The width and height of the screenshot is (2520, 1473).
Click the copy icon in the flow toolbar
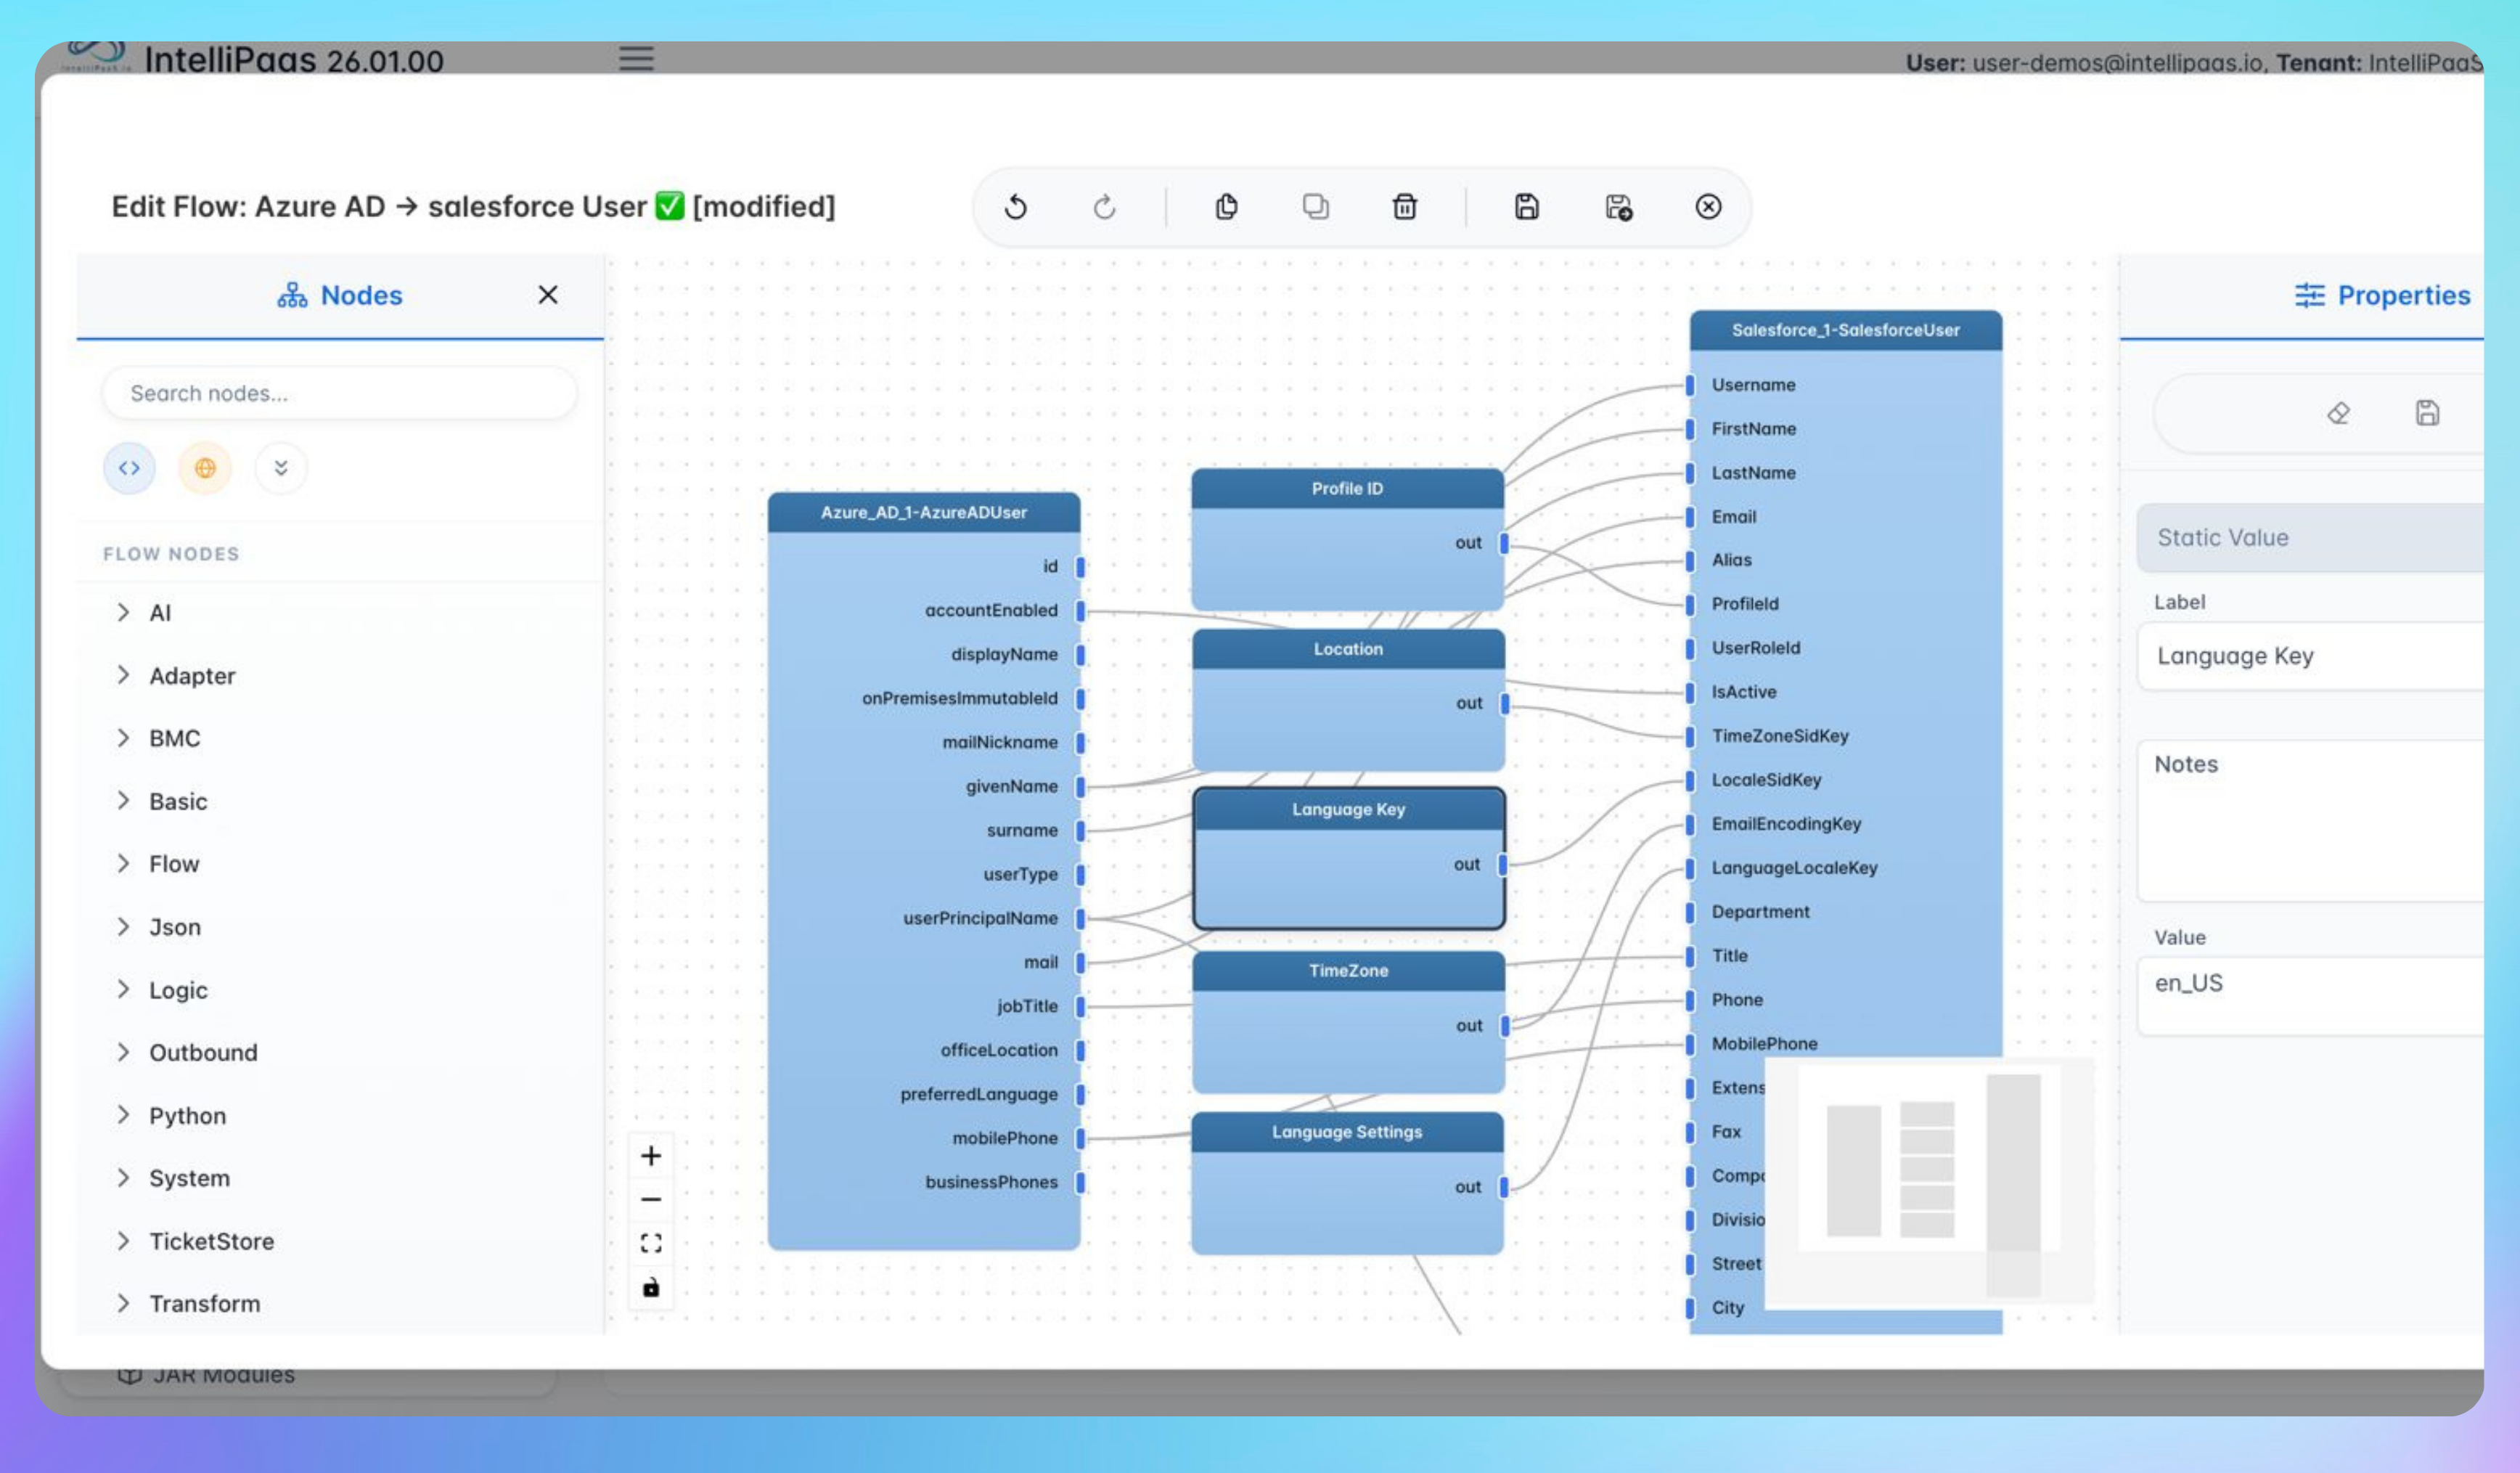click(1226, 207)
